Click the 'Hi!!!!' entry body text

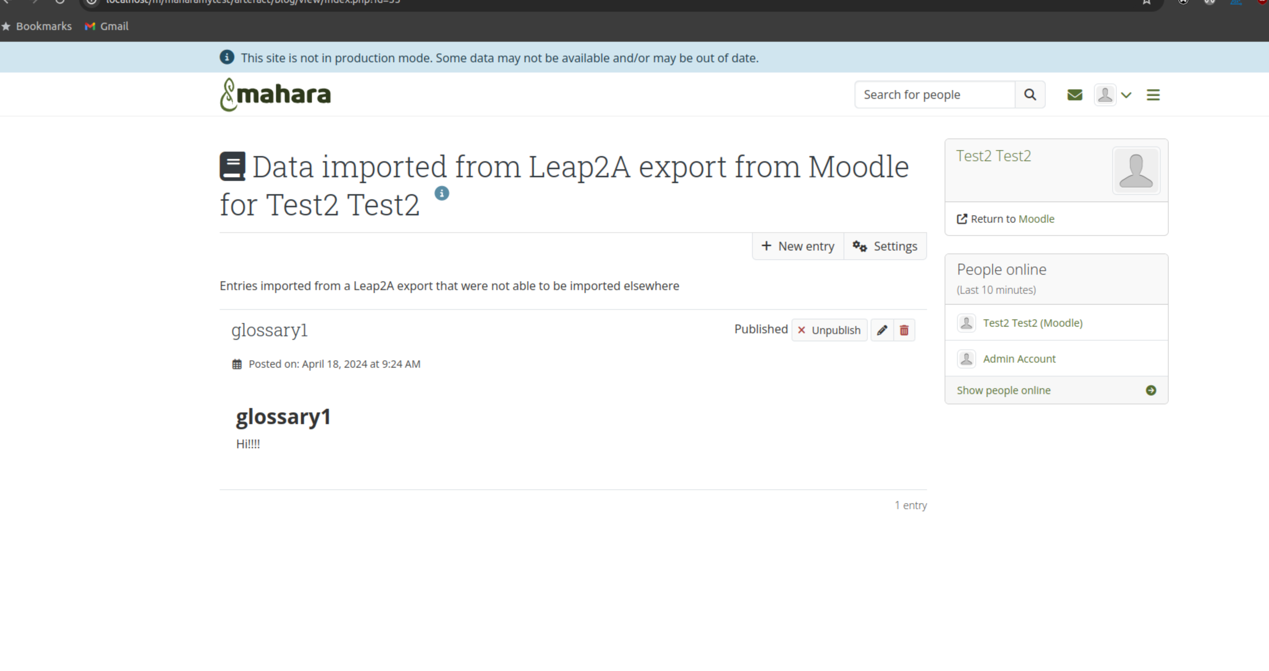pyautogui.click(x=248, y=444)
